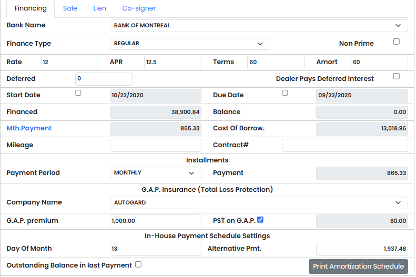
Task: Click the Mth.Payment link
Action: (x=29, y=128)
